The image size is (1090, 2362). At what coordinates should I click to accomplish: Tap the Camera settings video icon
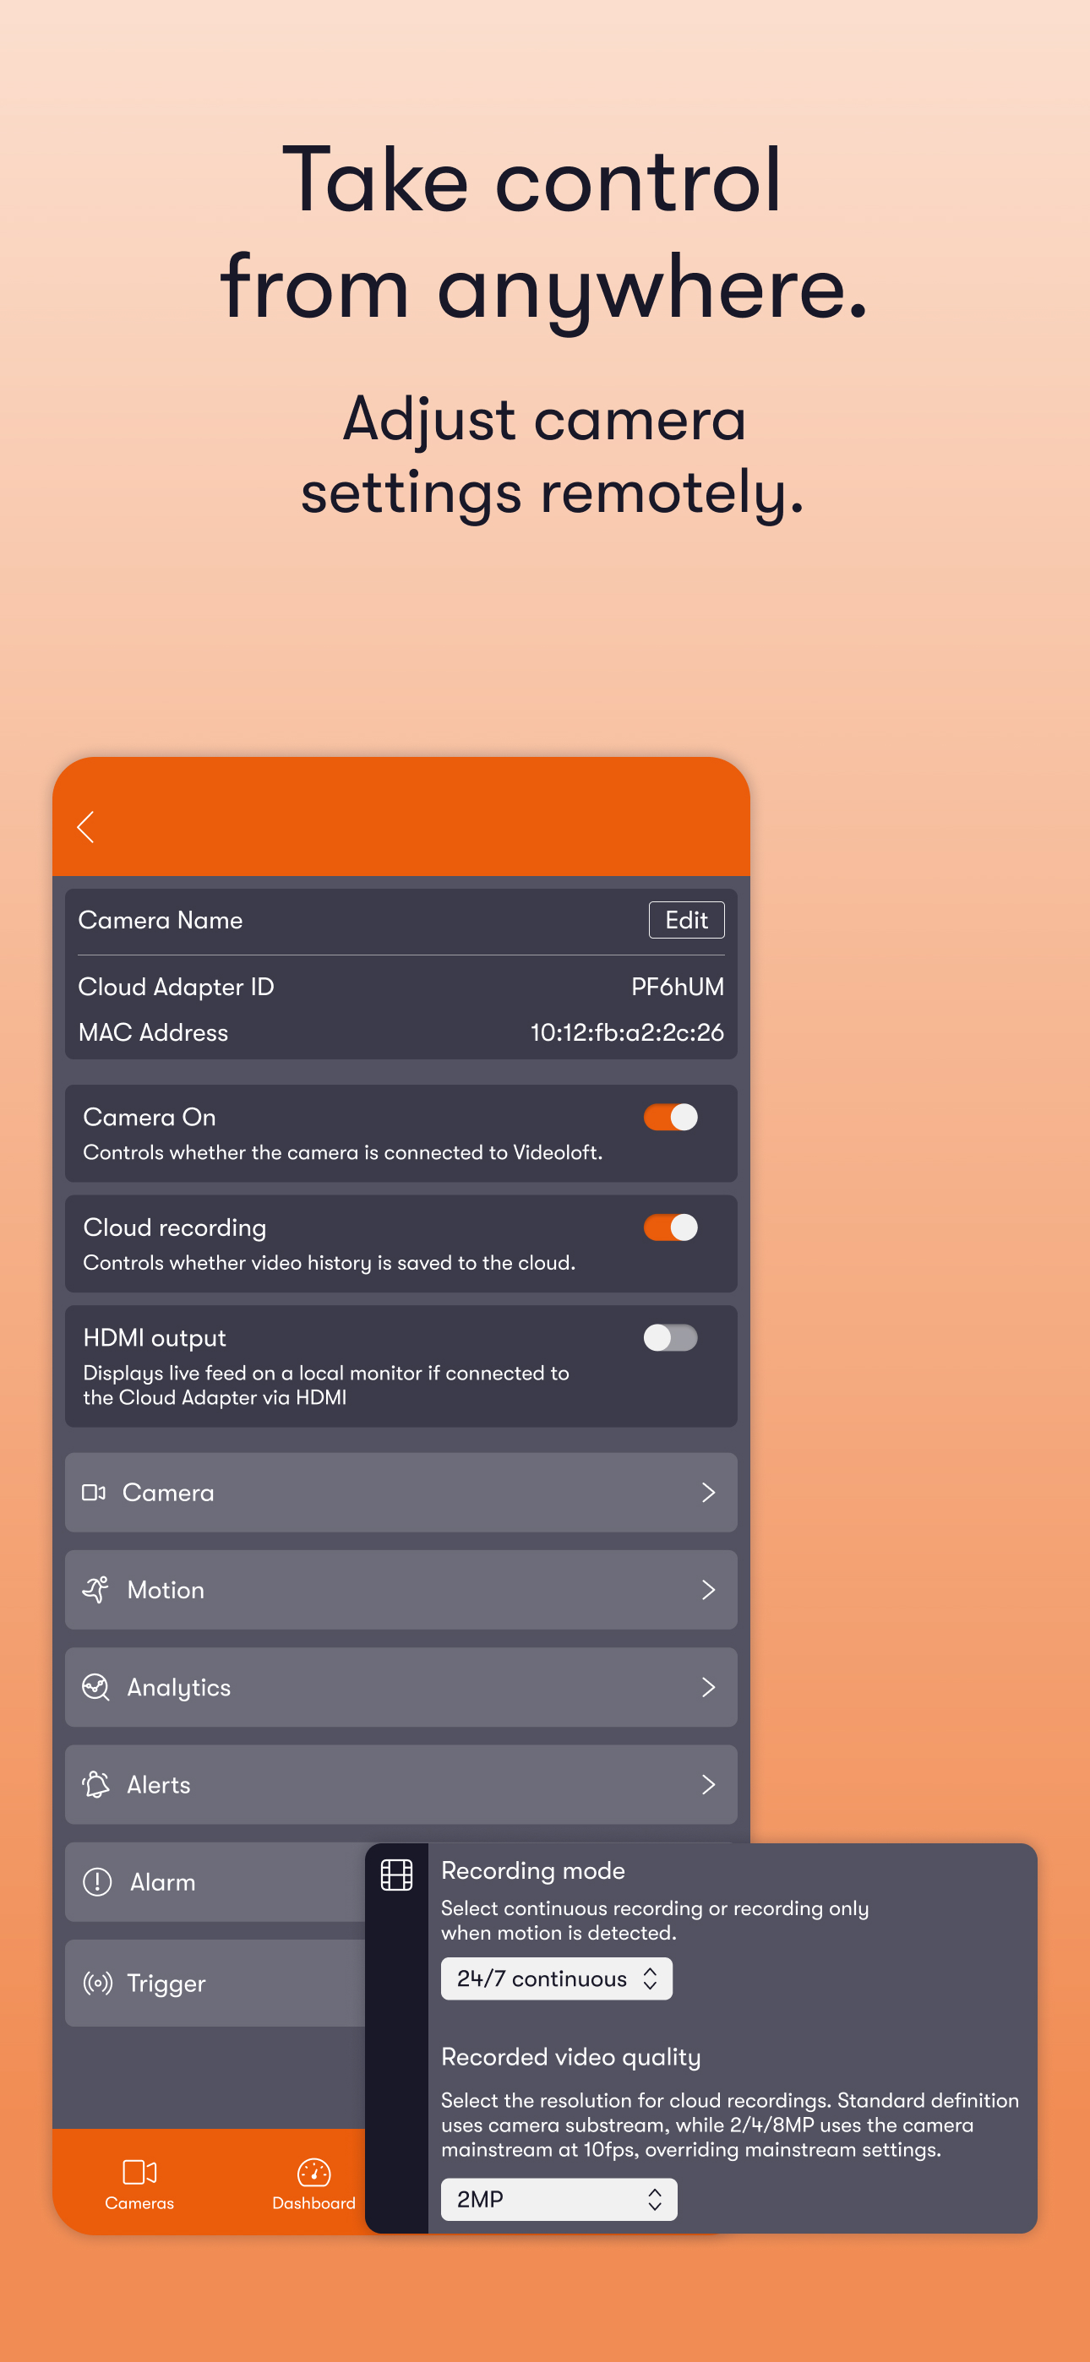tap(94, 1493)
